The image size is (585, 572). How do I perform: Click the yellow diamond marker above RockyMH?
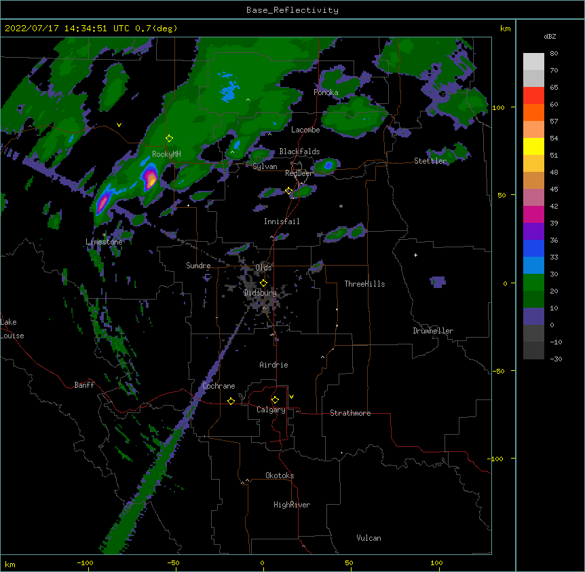tap(169, 139)
